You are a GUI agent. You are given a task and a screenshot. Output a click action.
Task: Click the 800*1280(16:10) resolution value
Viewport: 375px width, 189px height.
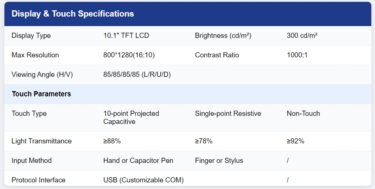point(129,55)
